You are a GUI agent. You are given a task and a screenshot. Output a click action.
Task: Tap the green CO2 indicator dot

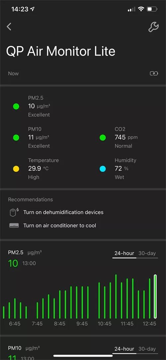tap(103, 137)
